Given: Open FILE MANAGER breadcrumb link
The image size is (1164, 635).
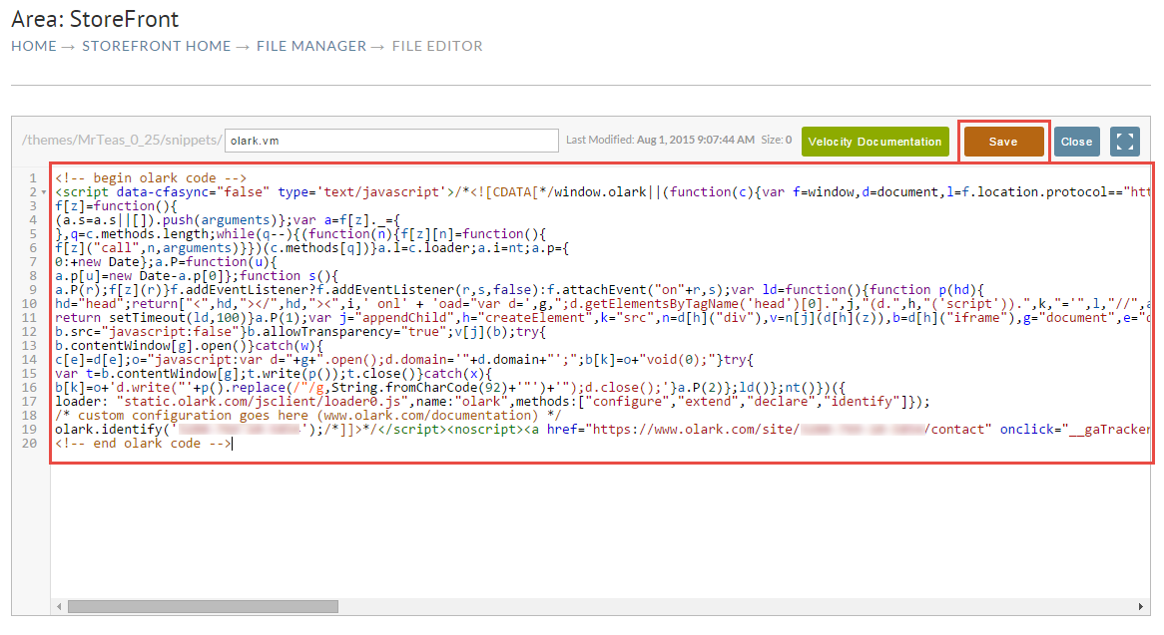Looking at the screenshot, I should click(x=311, y=46).
